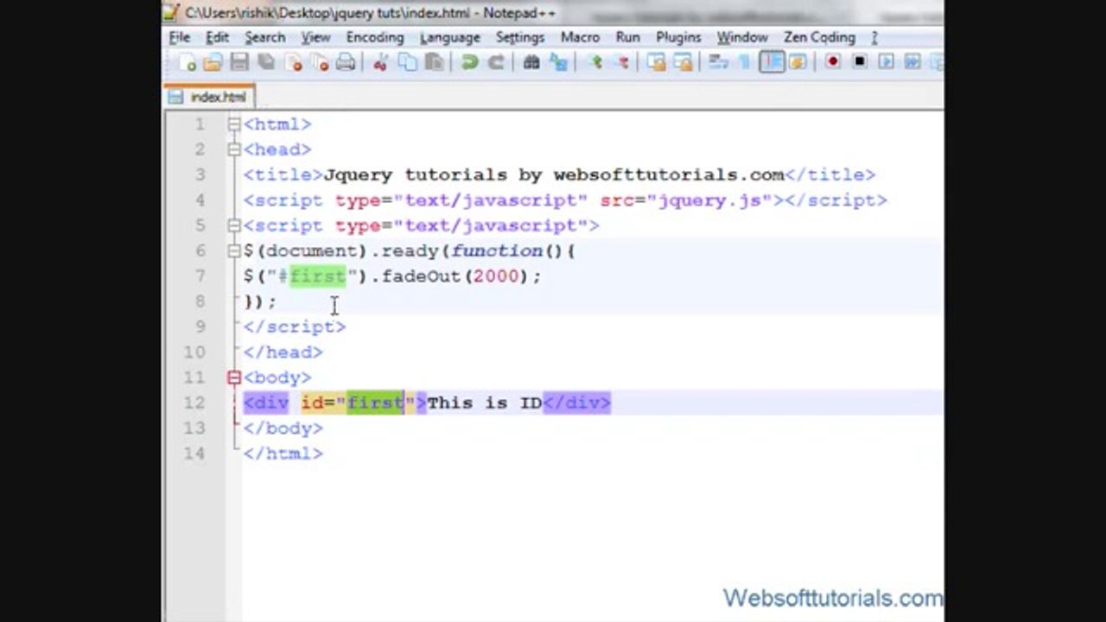The width and height of the screenshot is (1106, 622).
Task: Click the Open file folder icon
Action: [213, 62]
